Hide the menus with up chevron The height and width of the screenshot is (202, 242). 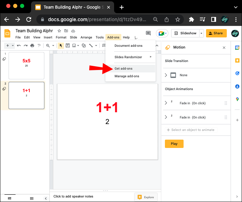(x=157, y=45)
